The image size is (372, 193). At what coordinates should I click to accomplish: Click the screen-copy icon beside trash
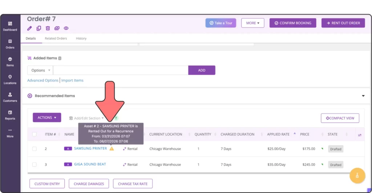57,28
